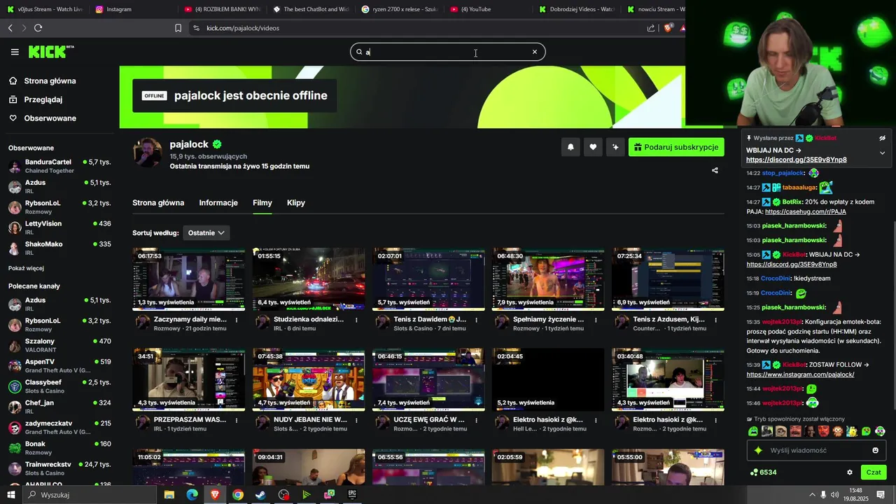Click chat message input field
This screenshot has height=504, width=896.
coord(816,450)
